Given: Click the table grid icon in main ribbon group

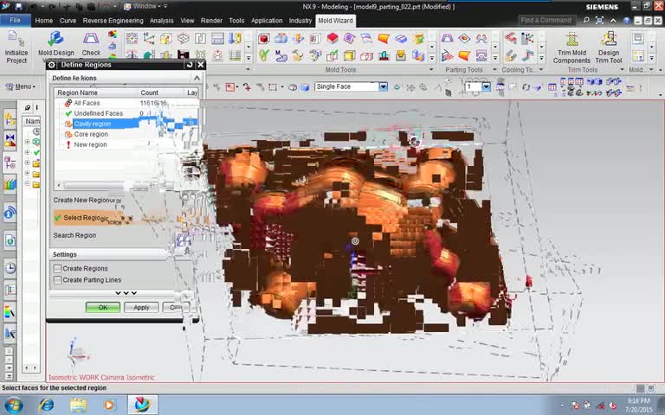Looking at the screenshot, I should point(235,55).
